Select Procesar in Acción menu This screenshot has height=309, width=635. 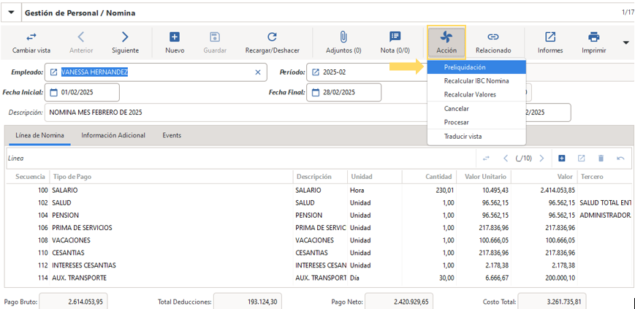point(476,122)
